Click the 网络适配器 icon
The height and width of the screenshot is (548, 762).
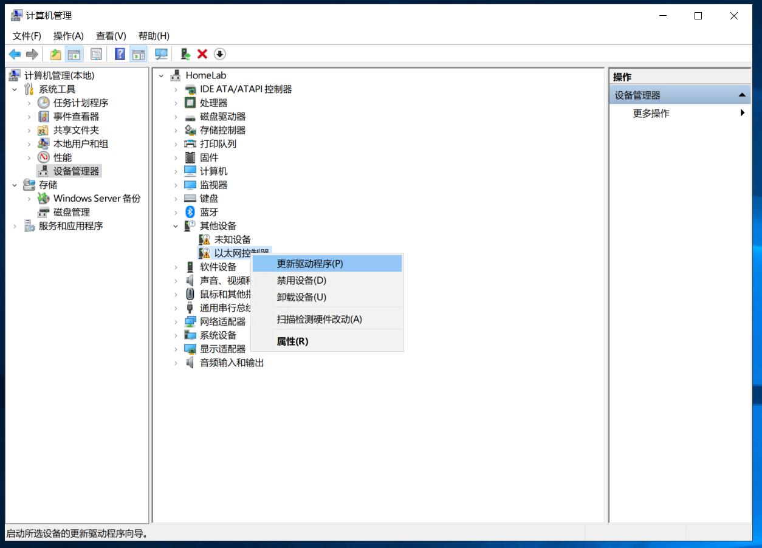coord(190,321)
